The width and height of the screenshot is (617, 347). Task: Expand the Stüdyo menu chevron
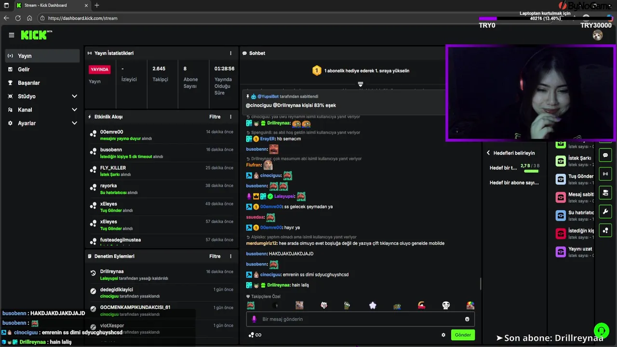pos(74,96)
